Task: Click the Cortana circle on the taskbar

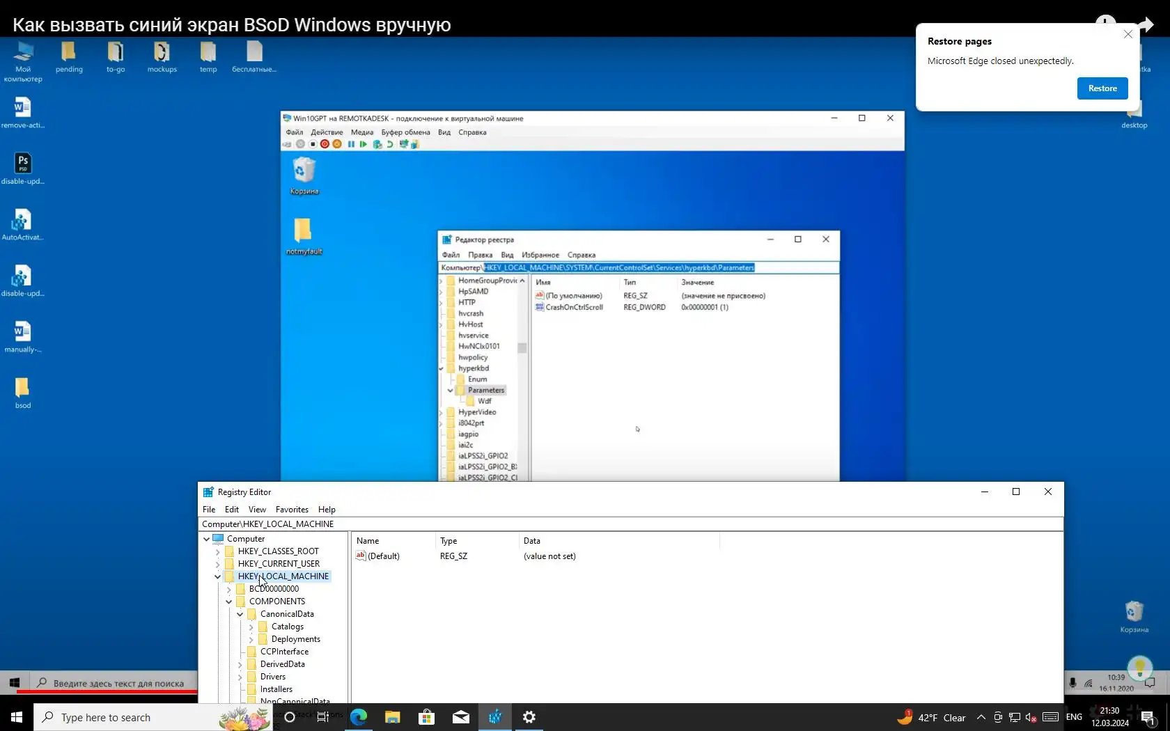Action: click(290, 717)
